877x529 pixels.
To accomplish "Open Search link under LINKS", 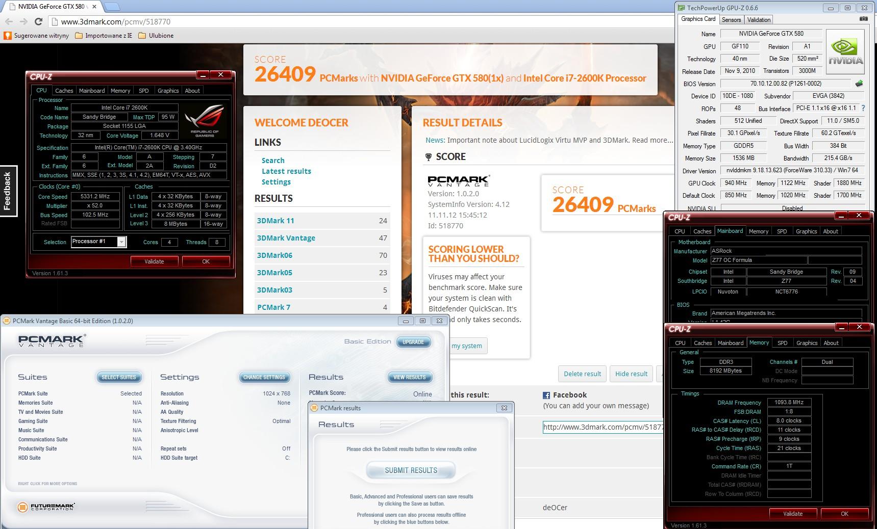I will (x=273, y=161).
